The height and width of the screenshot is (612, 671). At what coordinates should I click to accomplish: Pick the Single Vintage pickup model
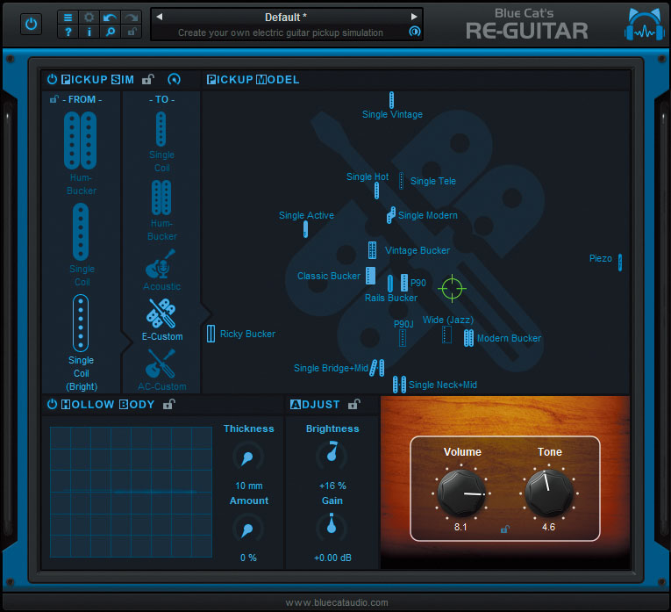[391, 100]
